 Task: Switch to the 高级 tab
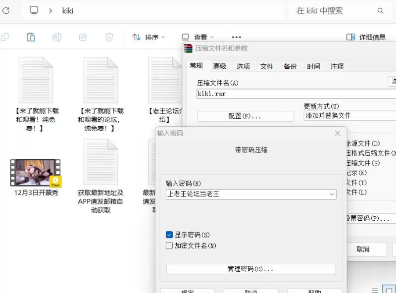[x=219, y=66]
